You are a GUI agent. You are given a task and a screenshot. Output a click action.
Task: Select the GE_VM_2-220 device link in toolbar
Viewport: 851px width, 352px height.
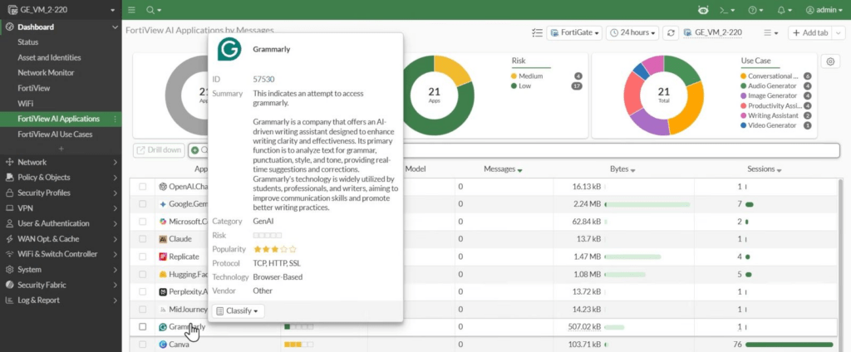(712, 32)
